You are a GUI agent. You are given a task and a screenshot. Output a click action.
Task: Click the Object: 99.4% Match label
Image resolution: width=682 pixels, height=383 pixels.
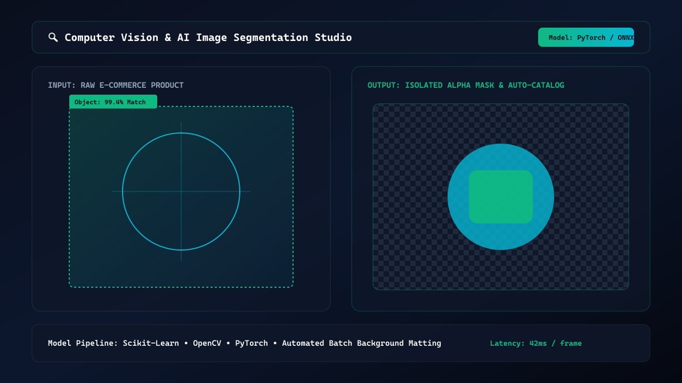(x=113, y=102)
